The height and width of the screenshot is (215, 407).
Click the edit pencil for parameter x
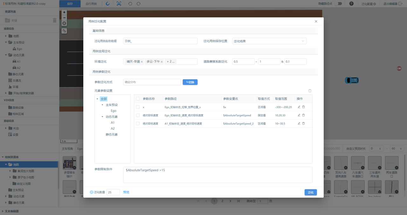coord(299,107)
